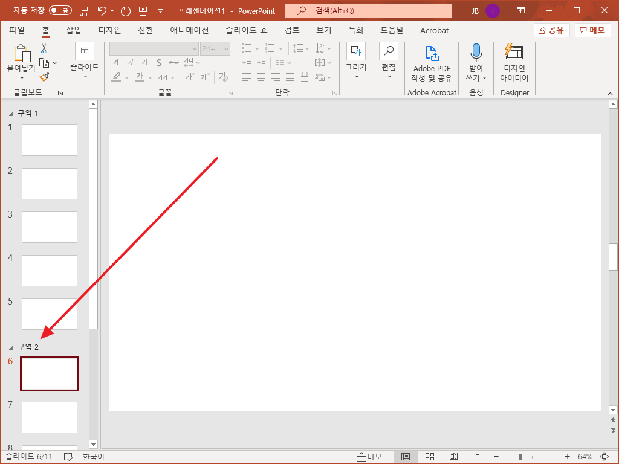Screen dimensions: 619x464
Task: Open the 파일 tab
Action: [x=17, y=30]
